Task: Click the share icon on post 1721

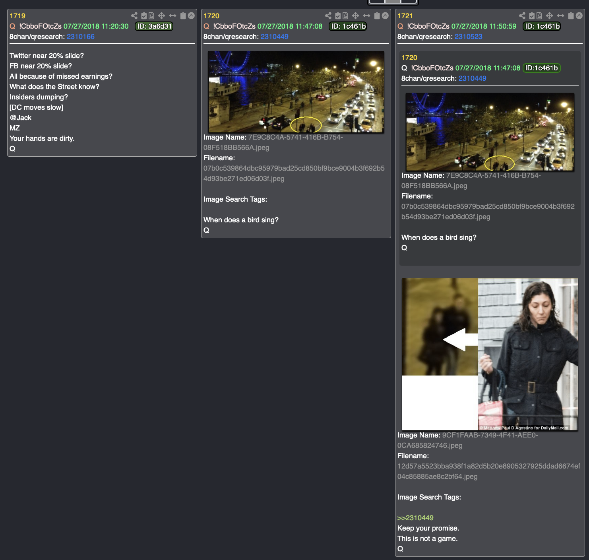Action: pos(522,16)
